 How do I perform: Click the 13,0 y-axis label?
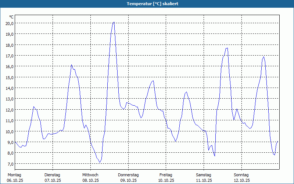click(x=10, y=99)
